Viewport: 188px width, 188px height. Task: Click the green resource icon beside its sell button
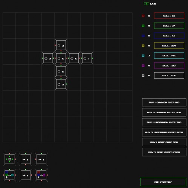[143, 26]
